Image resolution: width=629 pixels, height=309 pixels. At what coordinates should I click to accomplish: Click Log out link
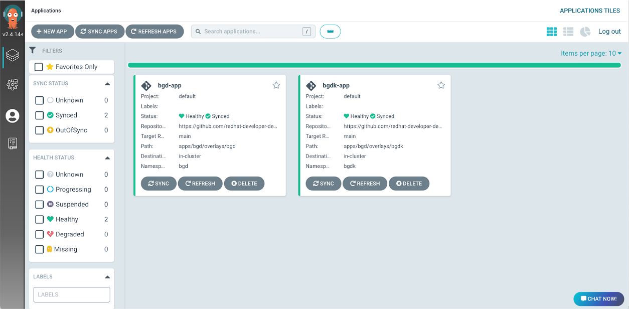pyautogui.click(x=609, y=32)
